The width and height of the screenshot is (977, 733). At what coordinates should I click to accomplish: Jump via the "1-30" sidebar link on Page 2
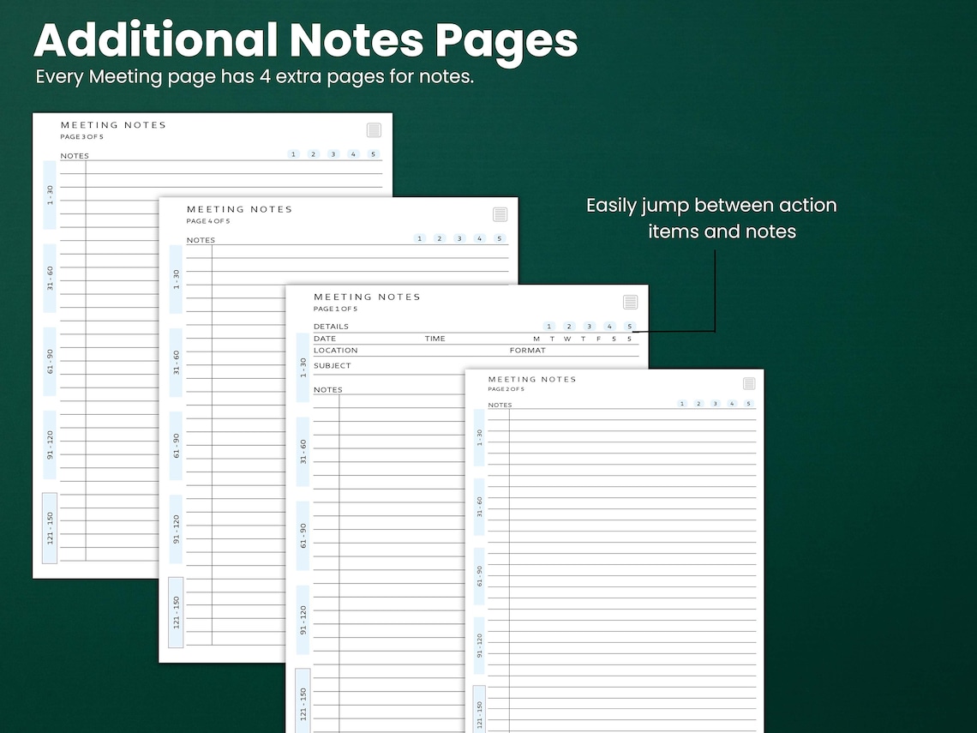pyautogui.click(x=478, y=437)
